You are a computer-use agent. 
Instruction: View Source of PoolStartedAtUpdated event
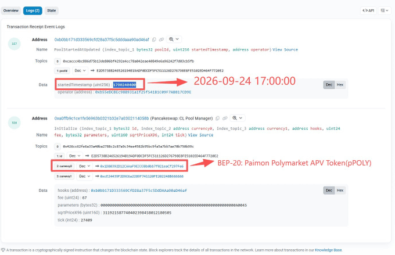click(x=285, y=49)
